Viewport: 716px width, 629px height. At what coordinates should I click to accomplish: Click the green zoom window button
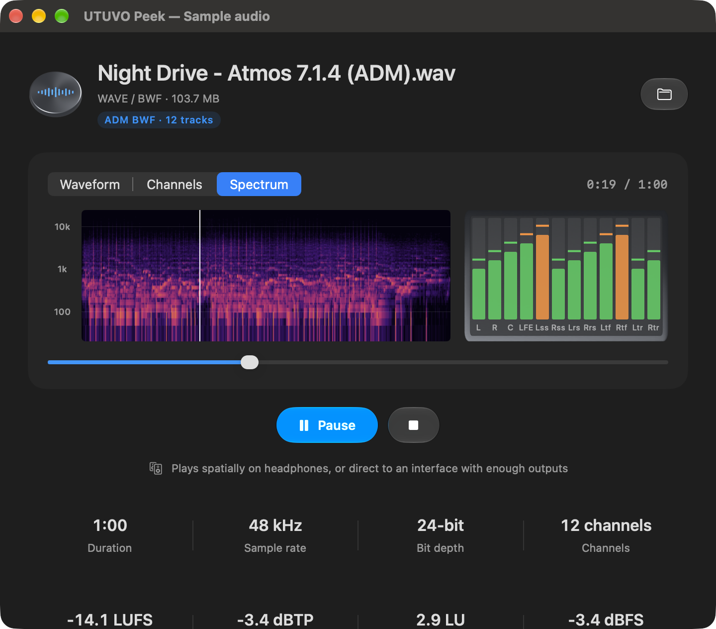click(62, 16)
